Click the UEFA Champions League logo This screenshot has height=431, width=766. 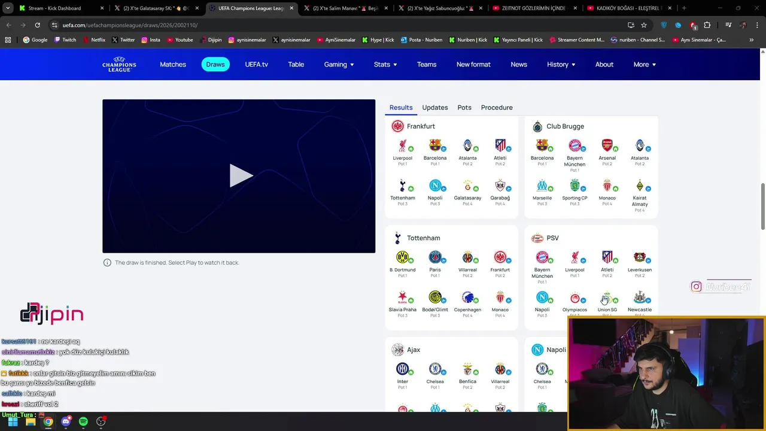pos(119,64)
